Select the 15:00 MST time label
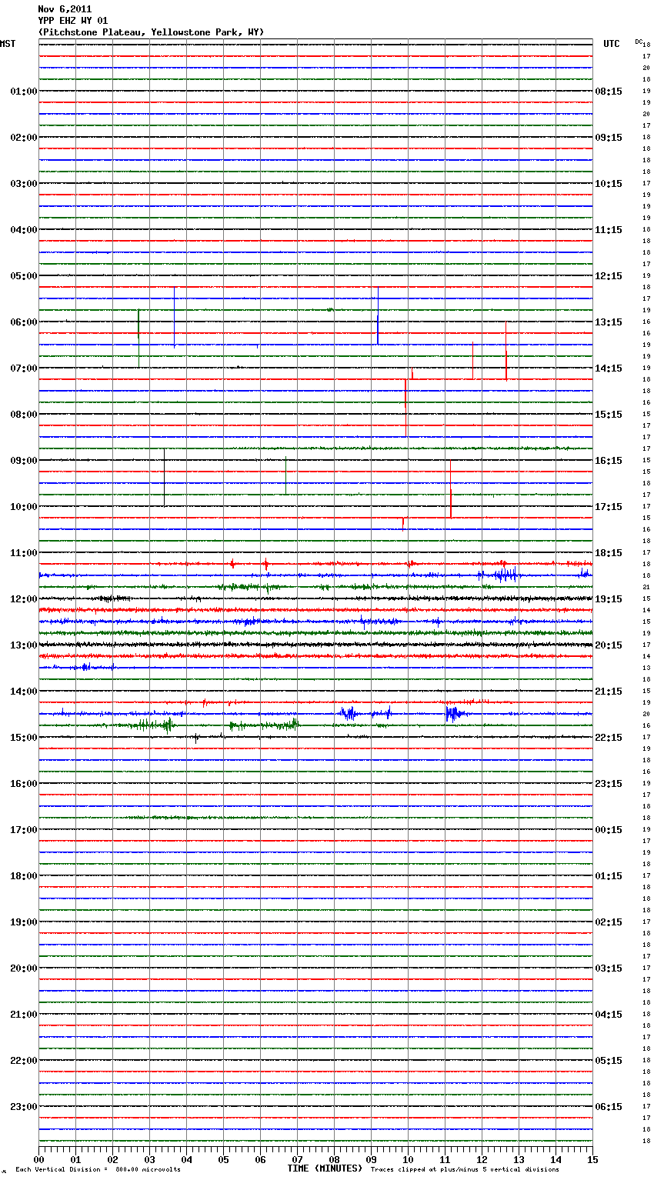 [24, 738]
